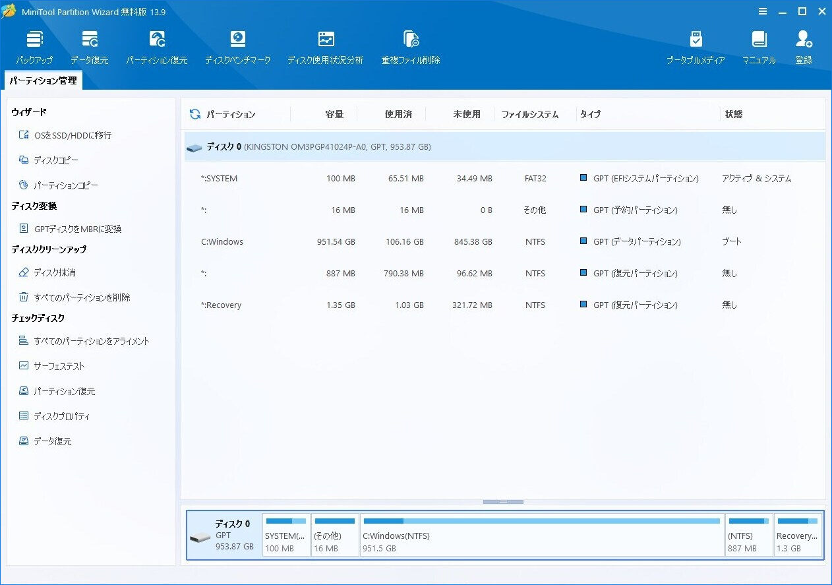Select C:Windows(NTFS) block in disk map
Screen dimensions: 832x585
541,535
